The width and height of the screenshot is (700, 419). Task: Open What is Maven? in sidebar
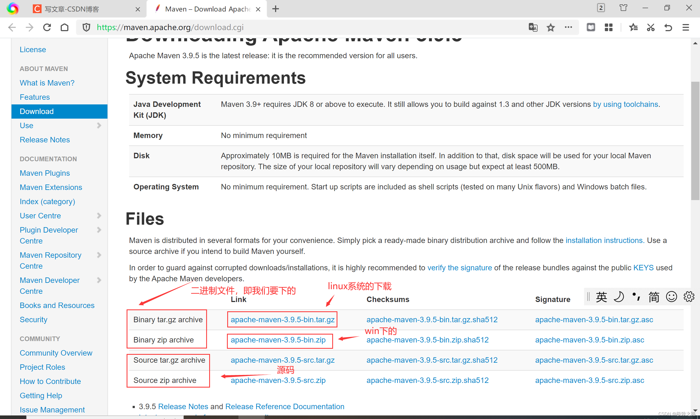point(47,83)
